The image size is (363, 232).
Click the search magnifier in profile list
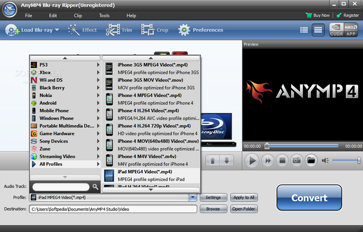[x=95, y=187]
